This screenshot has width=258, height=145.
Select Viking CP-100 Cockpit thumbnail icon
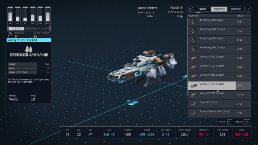(x=194, y=58)
